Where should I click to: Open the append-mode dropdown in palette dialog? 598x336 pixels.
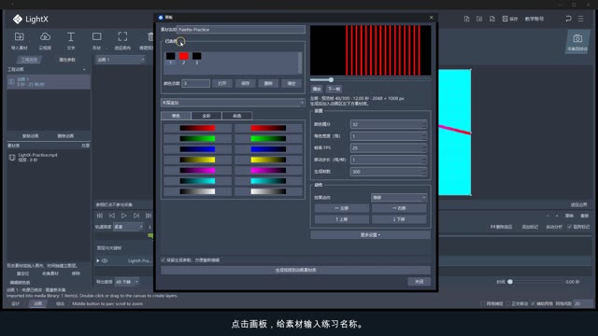point(233,103)
